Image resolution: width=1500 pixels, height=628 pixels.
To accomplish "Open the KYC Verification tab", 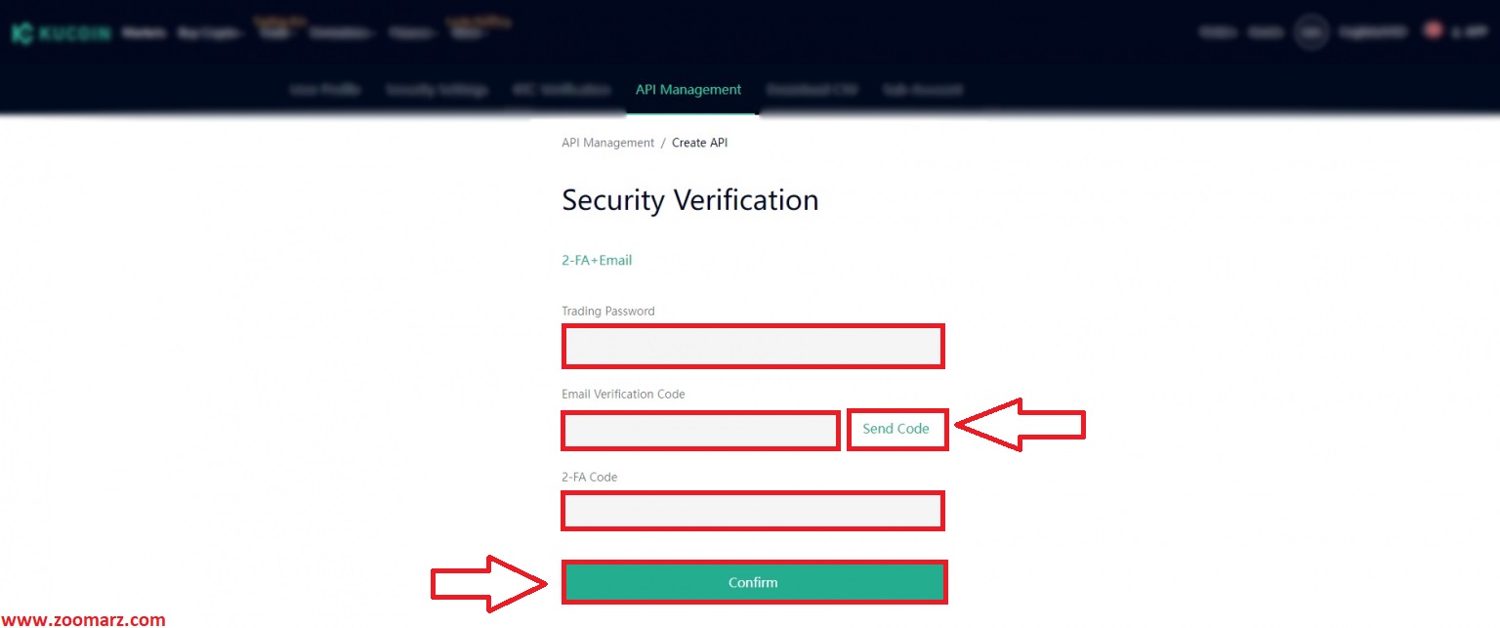I will (x=562, y=89).
